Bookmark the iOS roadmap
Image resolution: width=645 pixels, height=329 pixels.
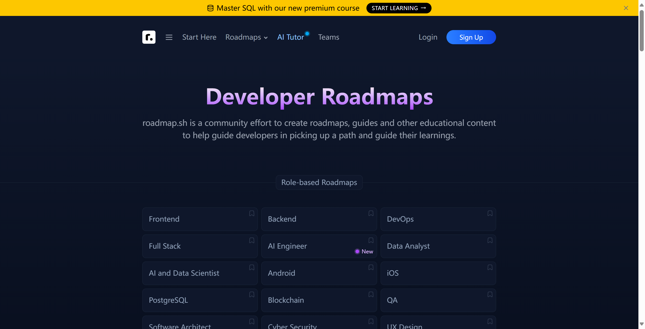[x=490, y=268]
